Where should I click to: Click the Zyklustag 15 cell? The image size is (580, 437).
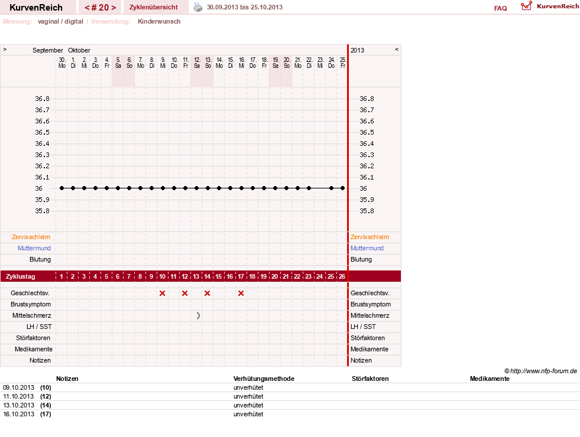coord(219,276)
